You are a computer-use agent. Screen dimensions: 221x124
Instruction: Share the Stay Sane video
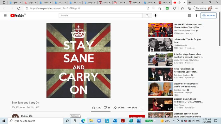[119, 108]
